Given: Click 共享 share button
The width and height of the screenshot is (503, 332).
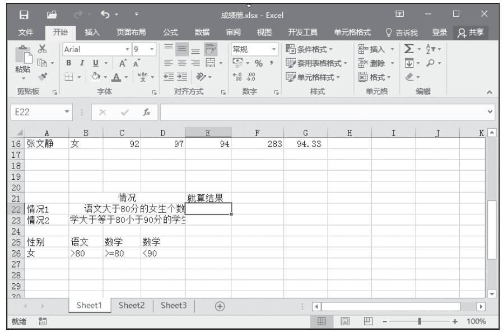Looking at the screenshot, I should point(474,31).
